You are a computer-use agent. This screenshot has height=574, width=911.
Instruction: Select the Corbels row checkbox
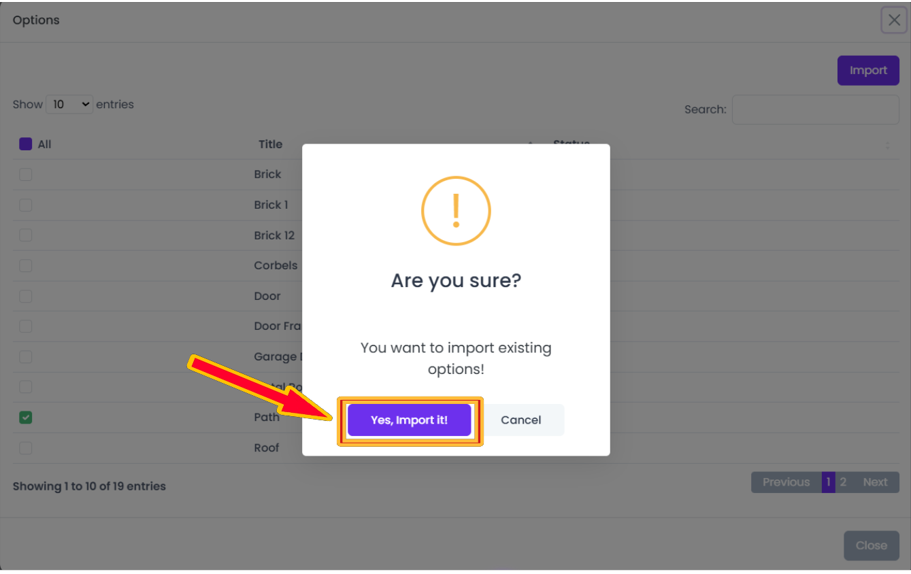pyautogui.click(x=26, y=266)
